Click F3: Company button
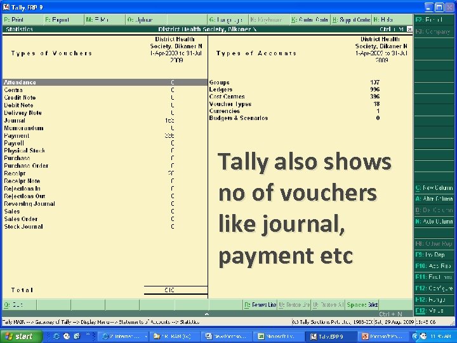Image resolution: width=457 pixels, height=343 pixels. 434,31
